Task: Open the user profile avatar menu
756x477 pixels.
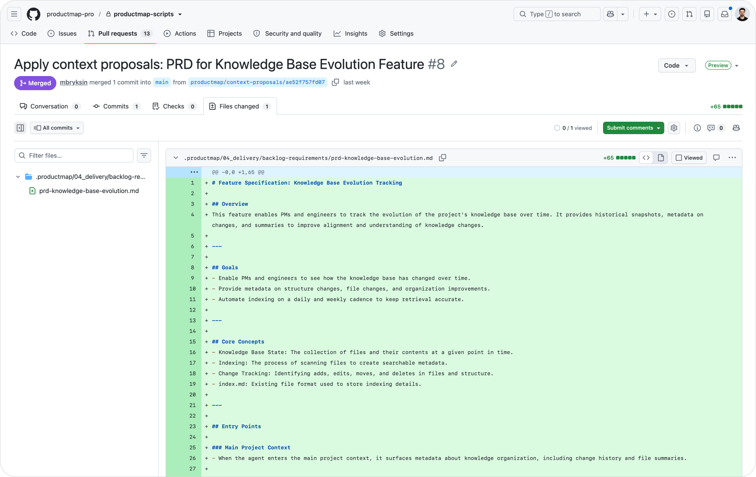Action: coord(742,14)
